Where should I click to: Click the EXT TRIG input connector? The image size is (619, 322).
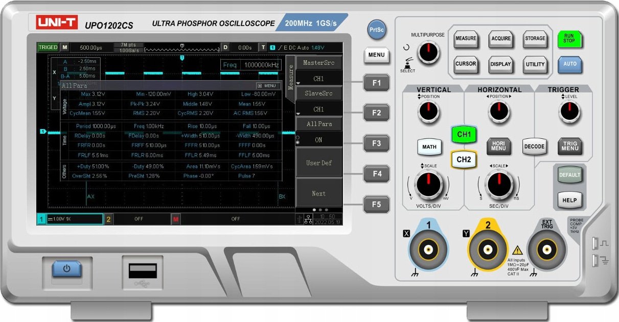click(x=547, y=249)
